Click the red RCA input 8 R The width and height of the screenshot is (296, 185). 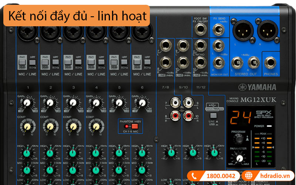point(175,116)
